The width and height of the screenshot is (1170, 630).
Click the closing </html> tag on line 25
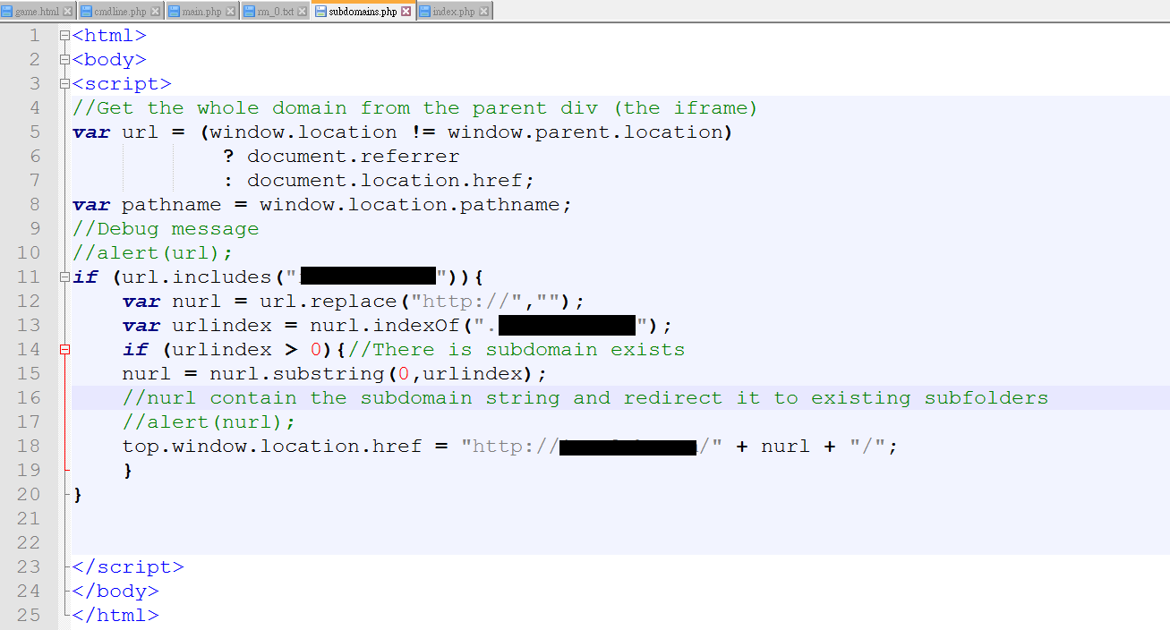coord(115,616)
